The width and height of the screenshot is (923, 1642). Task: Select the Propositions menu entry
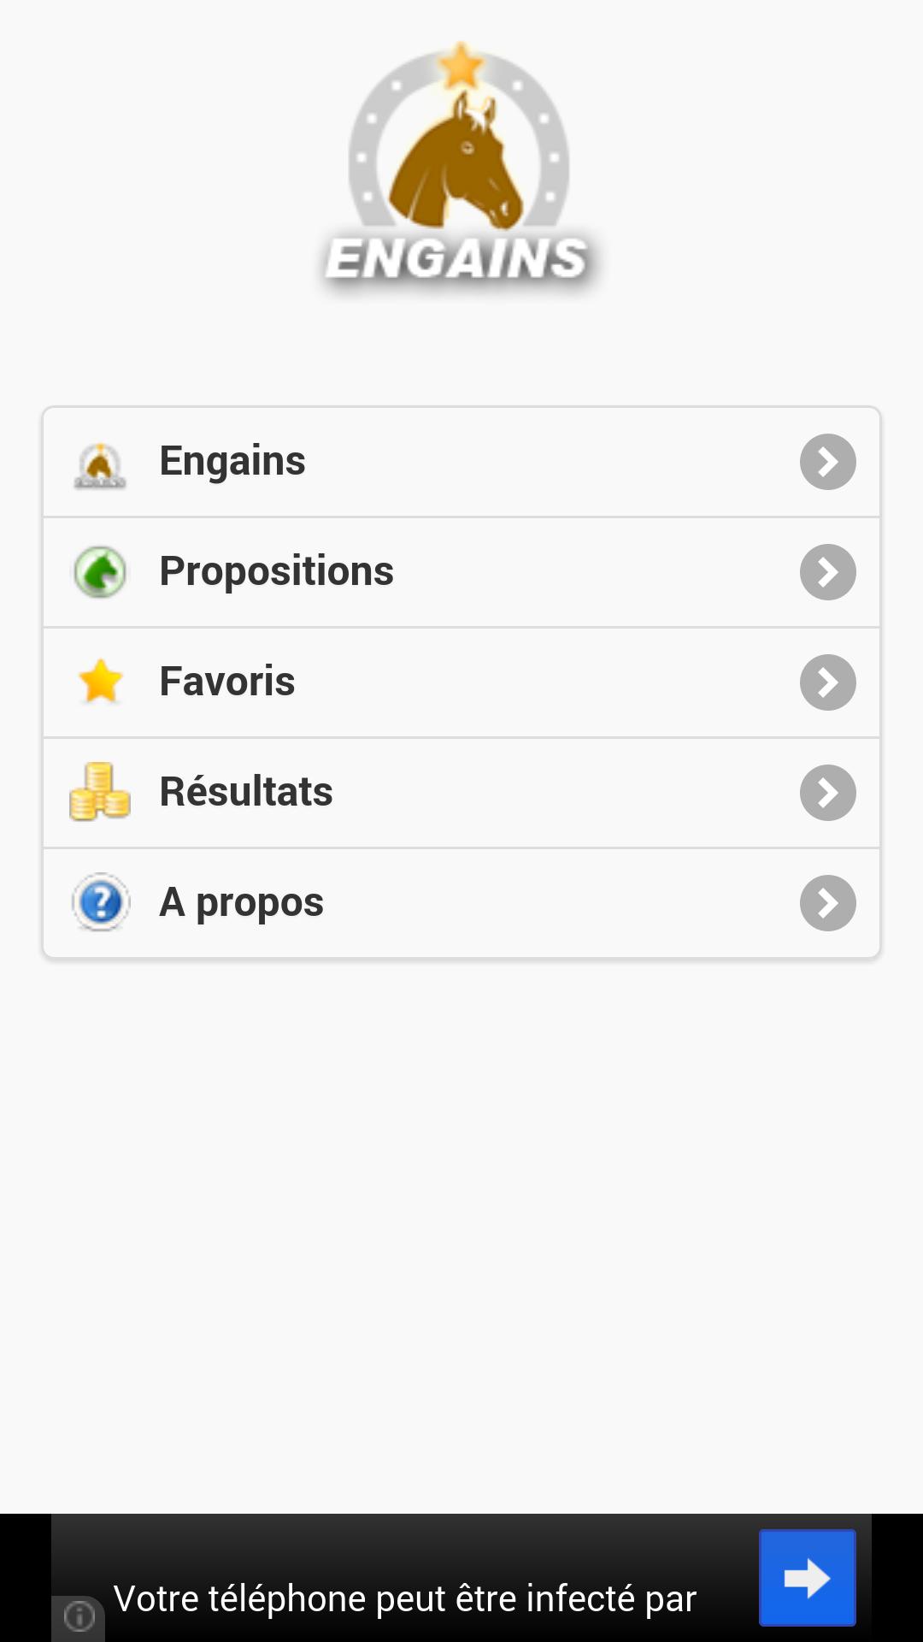point(276,571)
